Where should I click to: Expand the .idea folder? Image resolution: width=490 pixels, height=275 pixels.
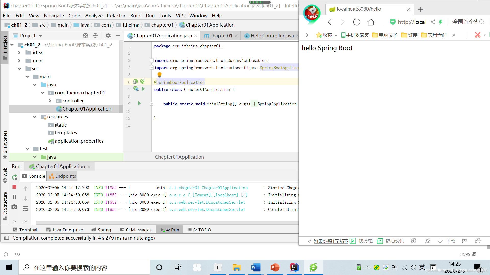(19, 52)
